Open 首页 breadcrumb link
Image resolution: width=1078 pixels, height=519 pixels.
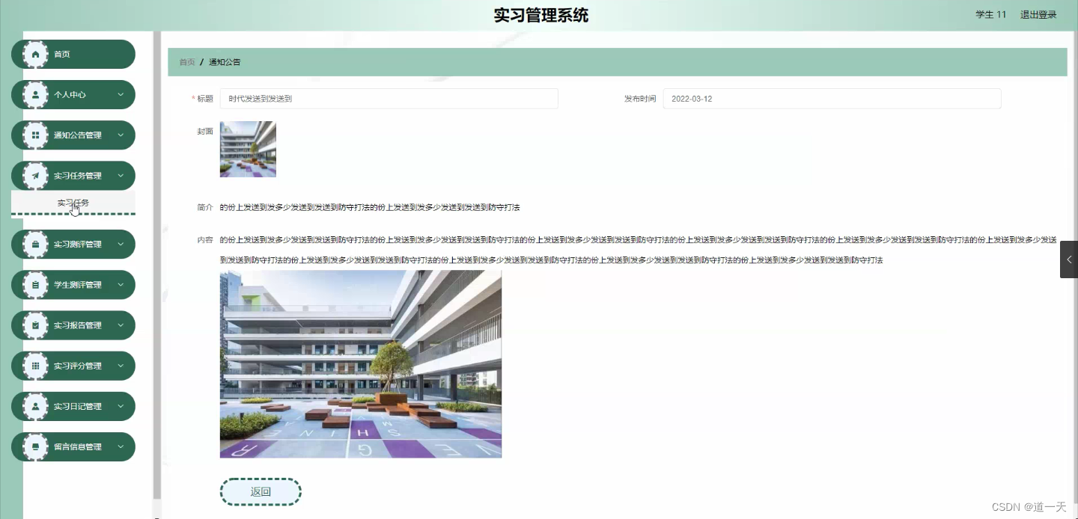coord(186,61)
